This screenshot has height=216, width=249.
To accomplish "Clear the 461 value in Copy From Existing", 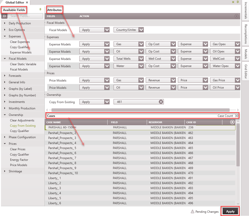I will (161, 102).
